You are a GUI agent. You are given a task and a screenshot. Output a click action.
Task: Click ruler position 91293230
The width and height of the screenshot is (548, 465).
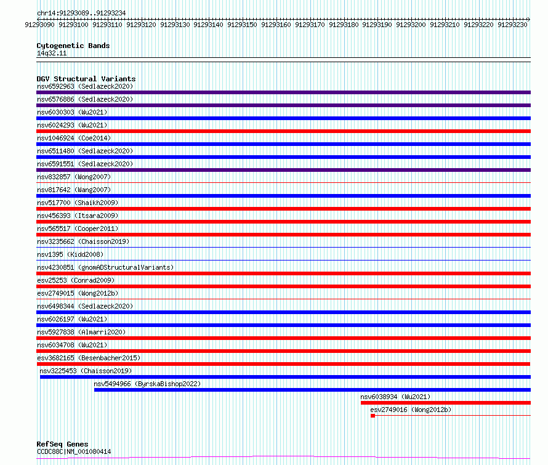(x=512, y=25)
